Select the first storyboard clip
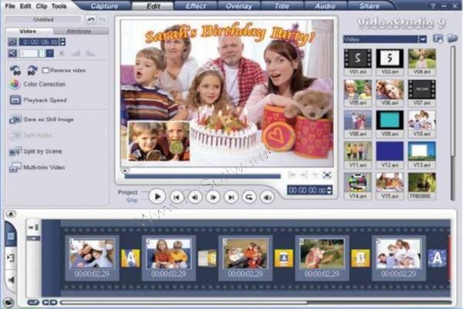Viewport: 463px width, 309px height. point(92,258)
